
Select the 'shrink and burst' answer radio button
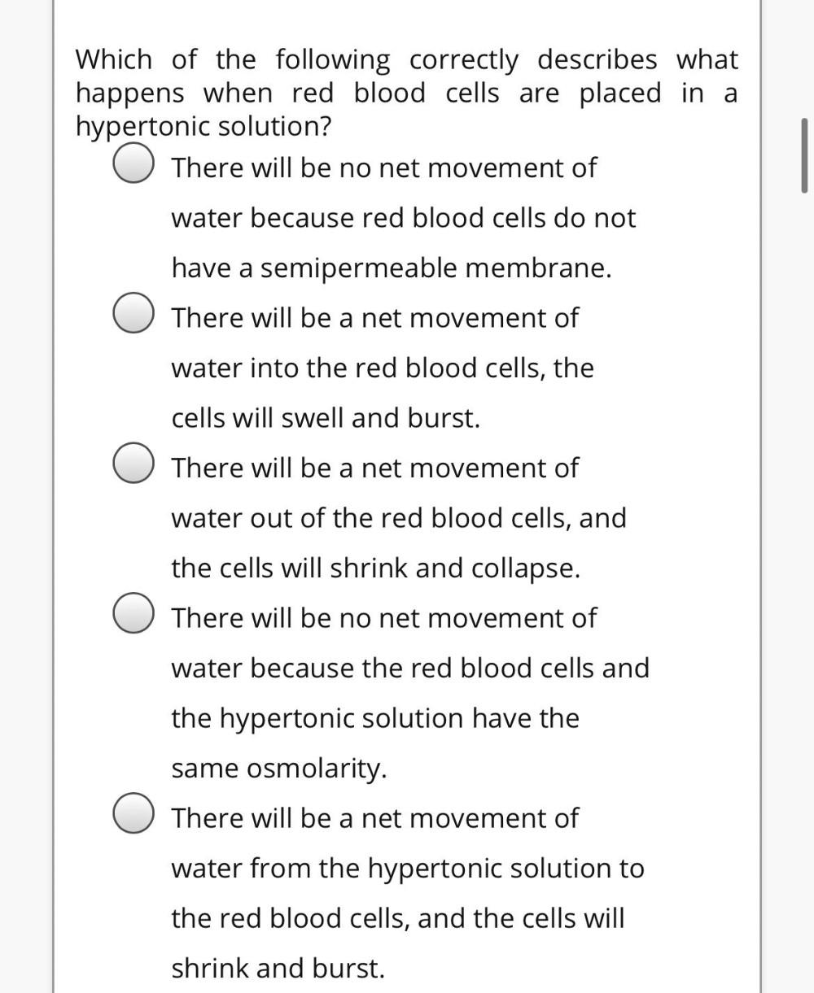(x=134, y=816)
